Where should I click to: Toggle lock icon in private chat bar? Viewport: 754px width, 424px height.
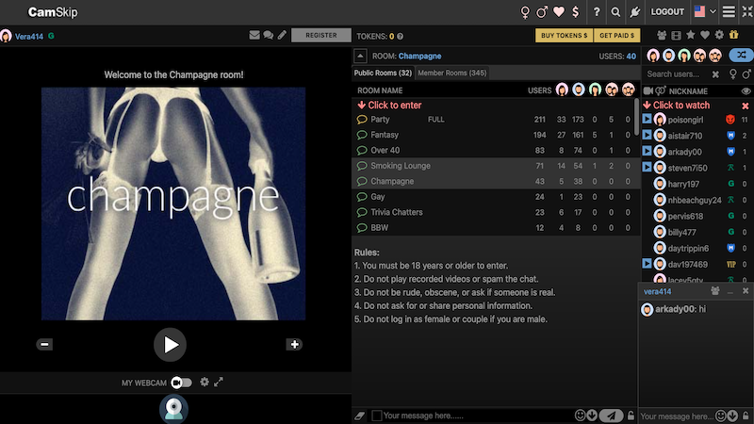tap(746, 416)
